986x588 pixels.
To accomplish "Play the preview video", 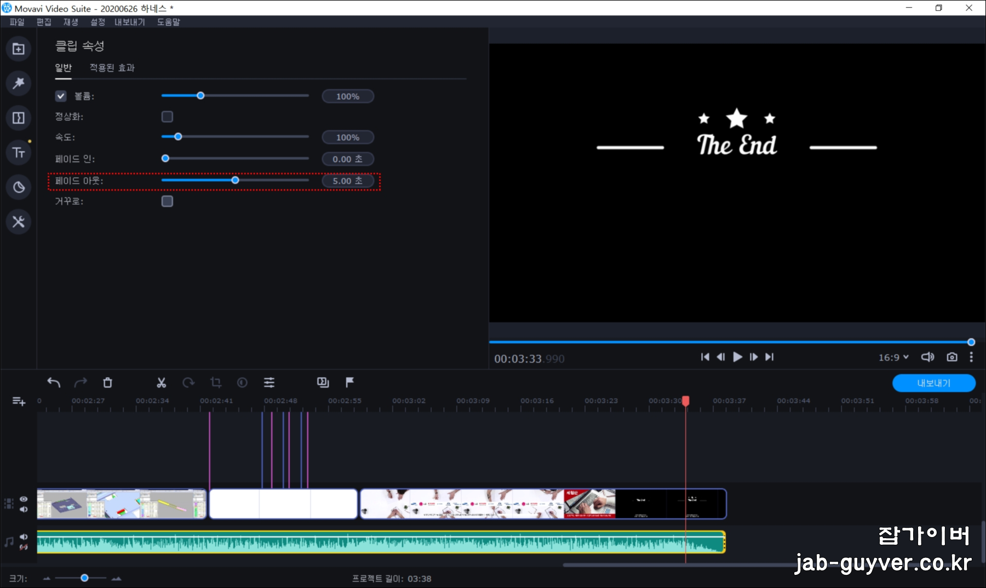I will (x=737, y=357).
